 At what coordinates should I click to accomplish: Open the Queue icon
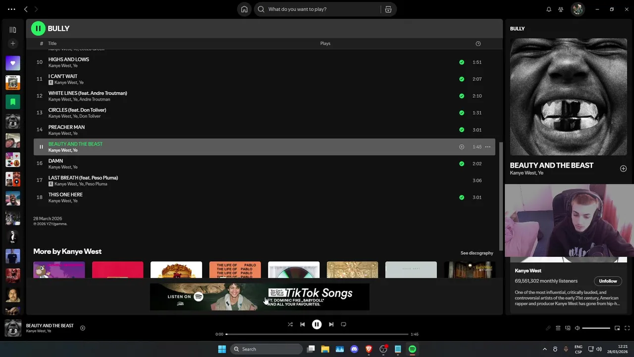[x=558, y=328]
